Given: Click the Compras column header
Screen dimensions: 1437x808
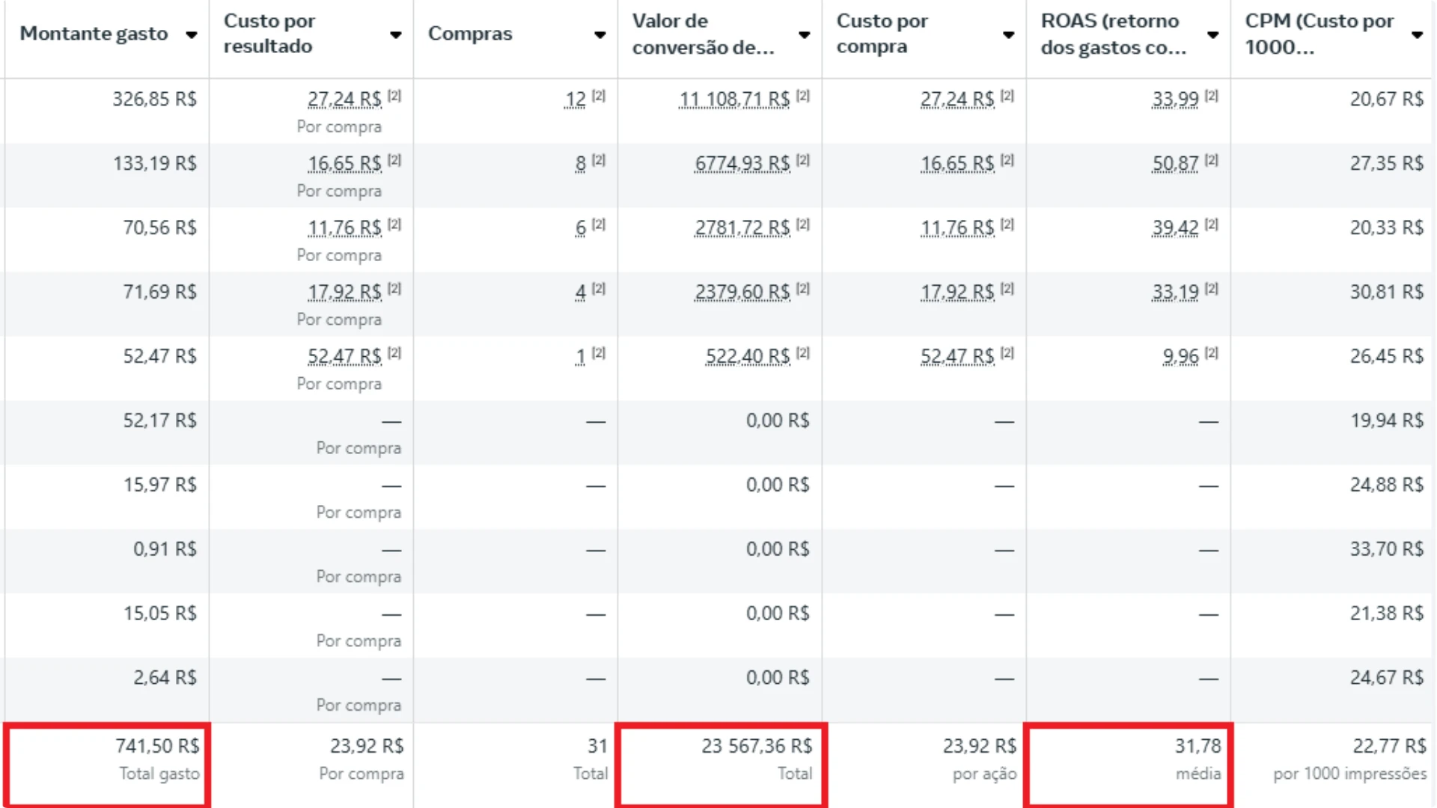Looking at the screenshot, I should click(470, 34).
